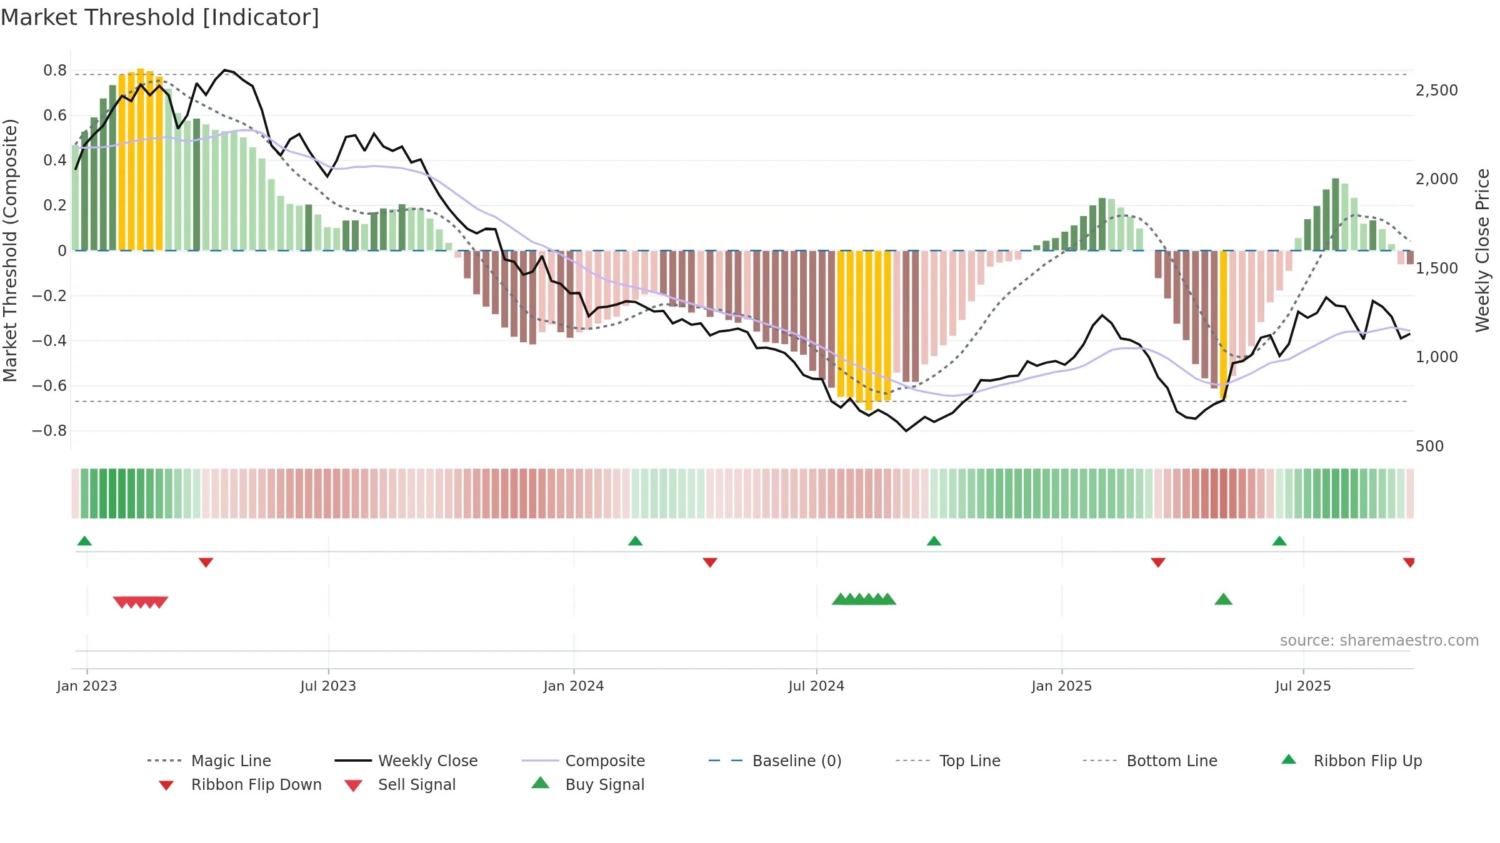Click the green Ribbon Flip Up legend triangle
This screenshot has width=1500, height=843.
coord(1289,759)
